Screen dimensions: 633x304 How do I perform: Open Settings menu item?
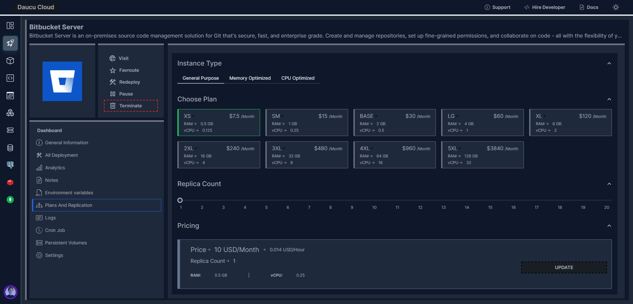[x=97, y=255]
